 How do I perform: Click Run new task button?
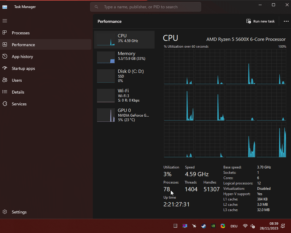pyautogui.click(x=260, y=21)
